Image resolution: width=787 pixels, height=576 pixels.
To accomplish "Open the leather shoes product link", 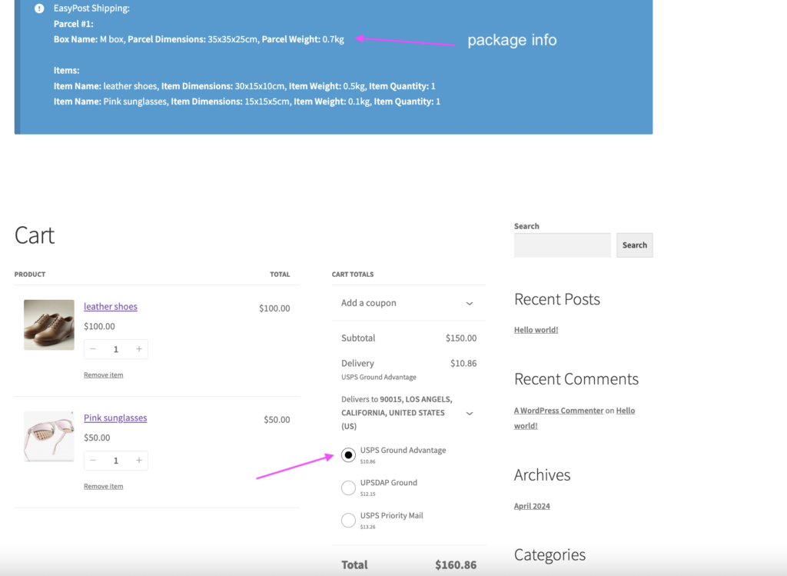I will pyautogui.click(x=111, y=307).
